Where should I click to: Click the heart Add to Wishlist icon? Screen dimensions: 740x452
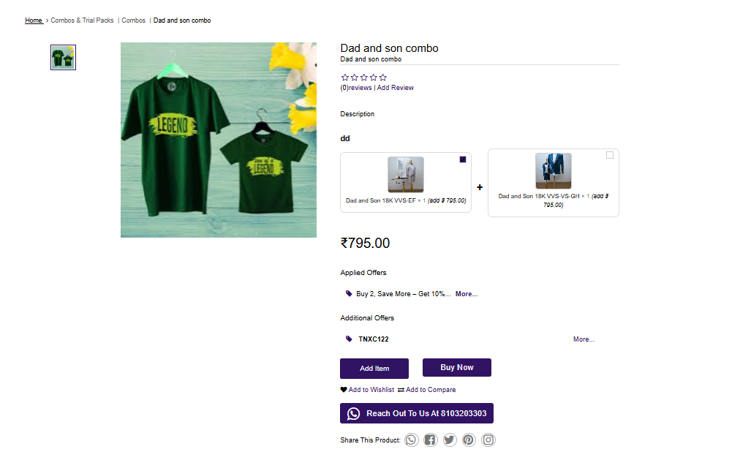[344, 390]
